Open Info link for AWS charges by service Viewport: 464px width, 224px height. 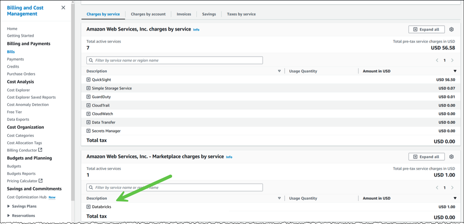tap(196, 30)
